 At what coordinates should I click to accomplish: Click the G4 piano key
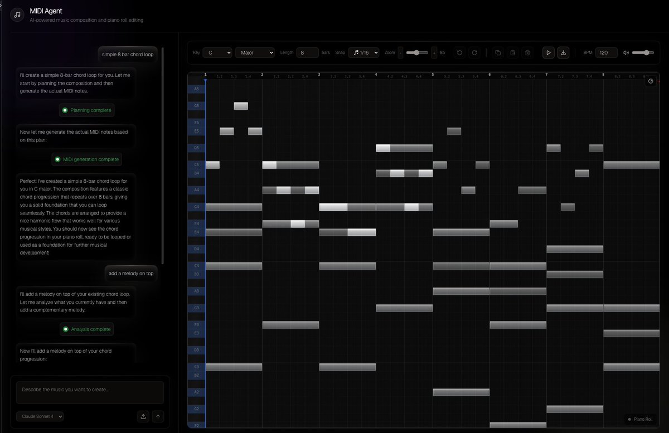point(196,207)
